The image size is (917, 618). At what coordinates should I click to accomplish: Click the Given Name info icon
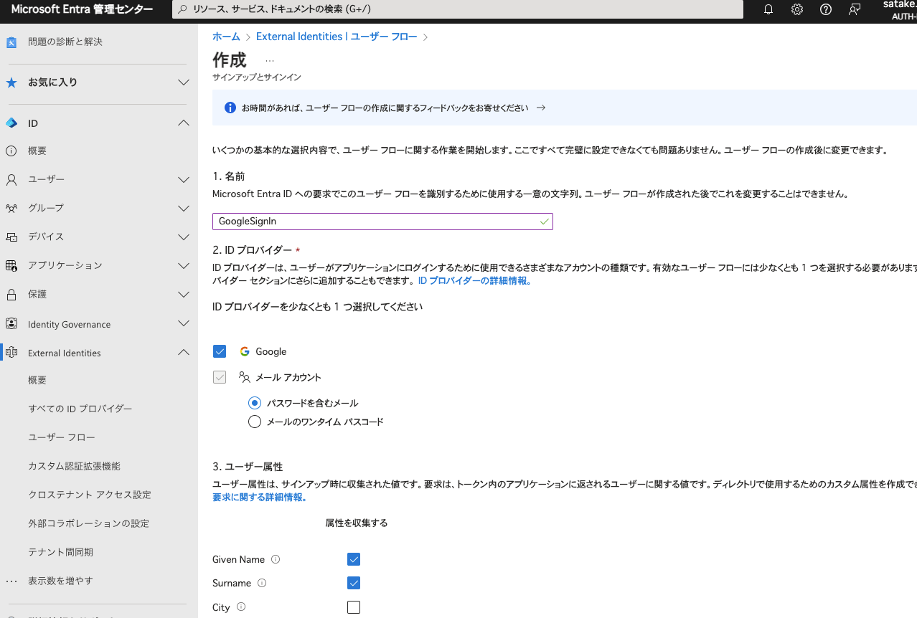point(276,559)
